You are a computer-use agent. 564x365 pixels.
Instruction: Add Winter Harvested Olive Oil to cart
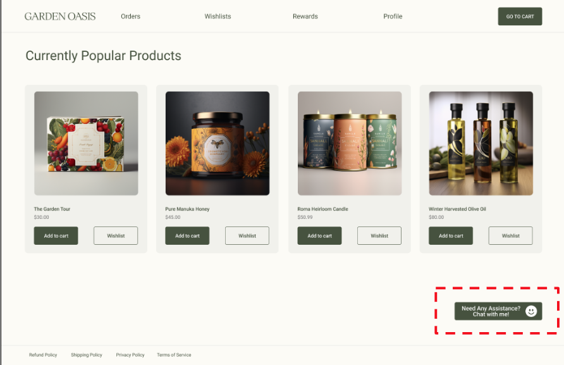tap(451, 236)
